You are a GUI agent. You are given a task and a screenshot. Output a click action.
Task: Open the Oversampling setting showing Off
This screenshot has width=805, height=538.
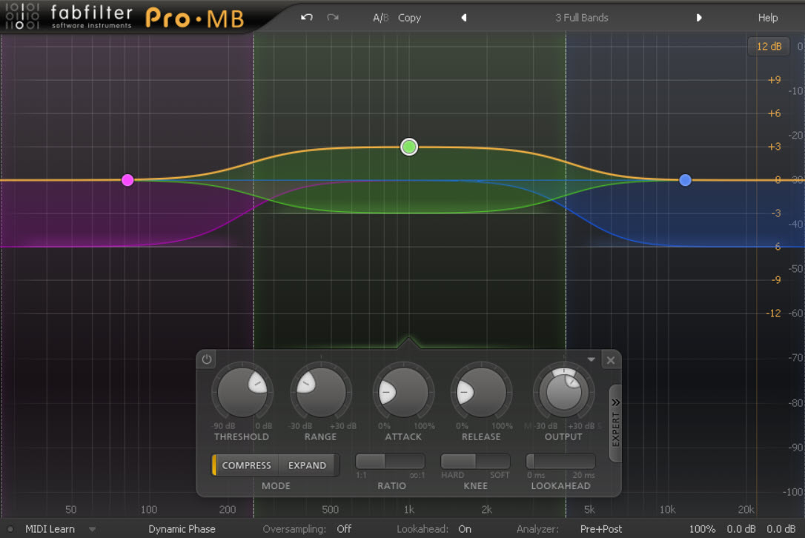coord(344,529)
